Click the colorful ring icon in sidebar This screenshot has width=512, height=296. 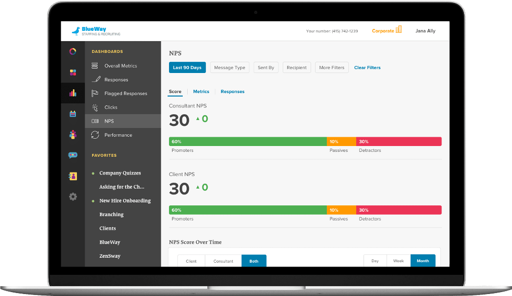(73, 51)
